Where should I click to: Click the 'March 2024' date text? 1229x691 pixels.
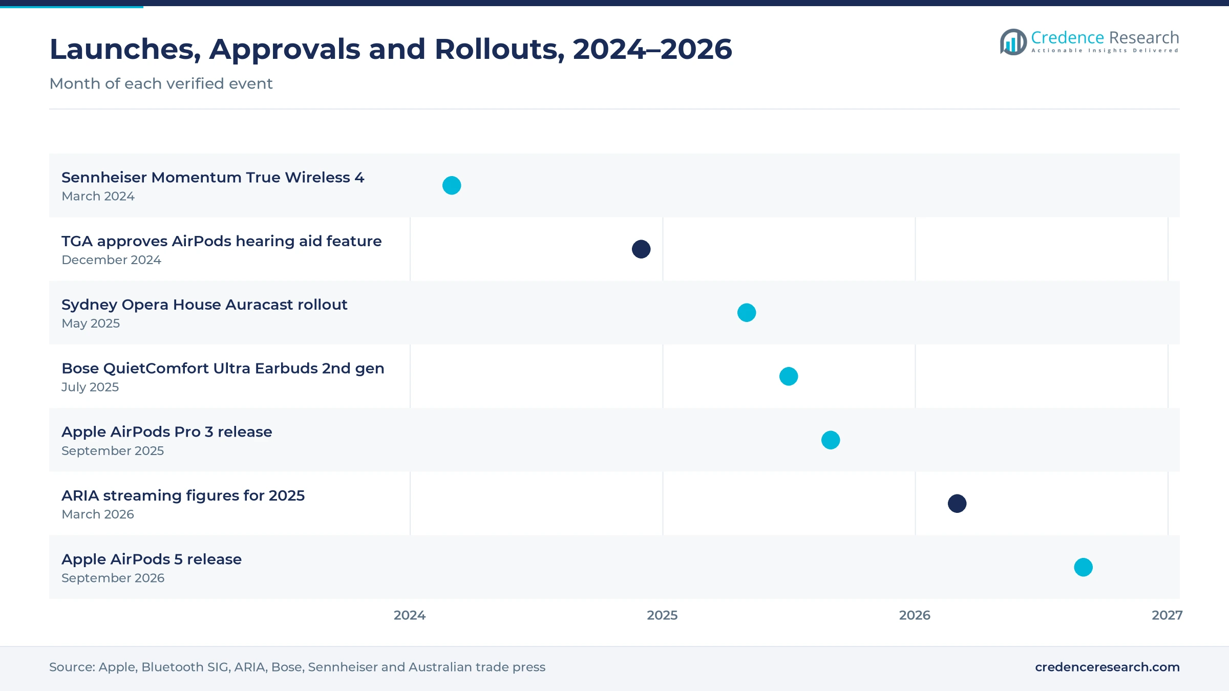[x=98, y=196]
